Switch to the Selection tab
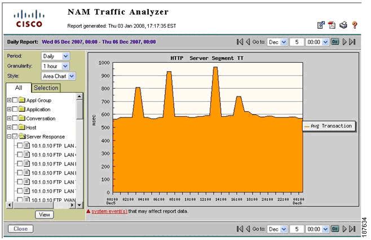Viewport: 371px width, 240px height. pos(46,88)
